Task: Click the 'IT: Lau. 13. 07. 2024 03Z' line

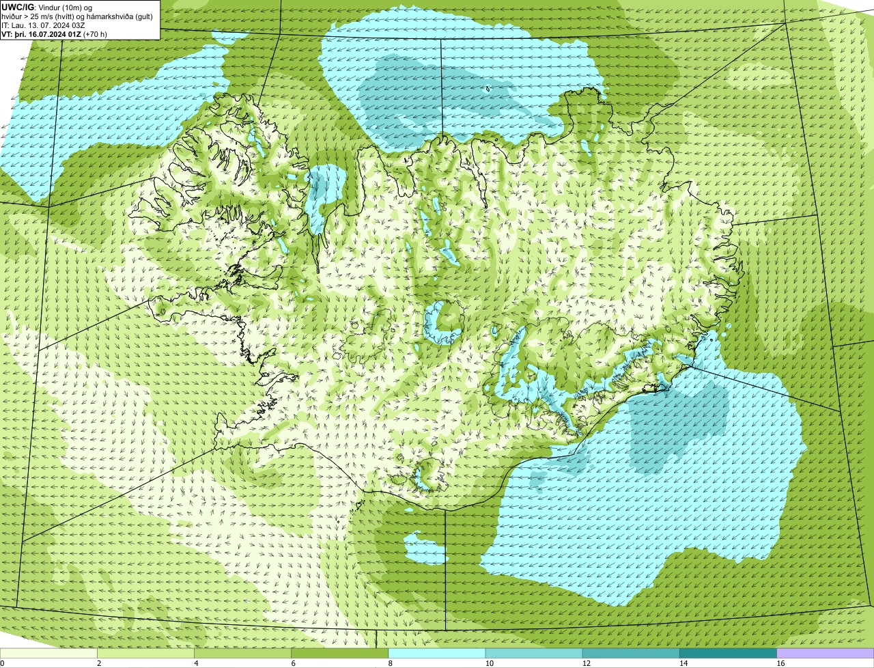Action: coord(43,25)
